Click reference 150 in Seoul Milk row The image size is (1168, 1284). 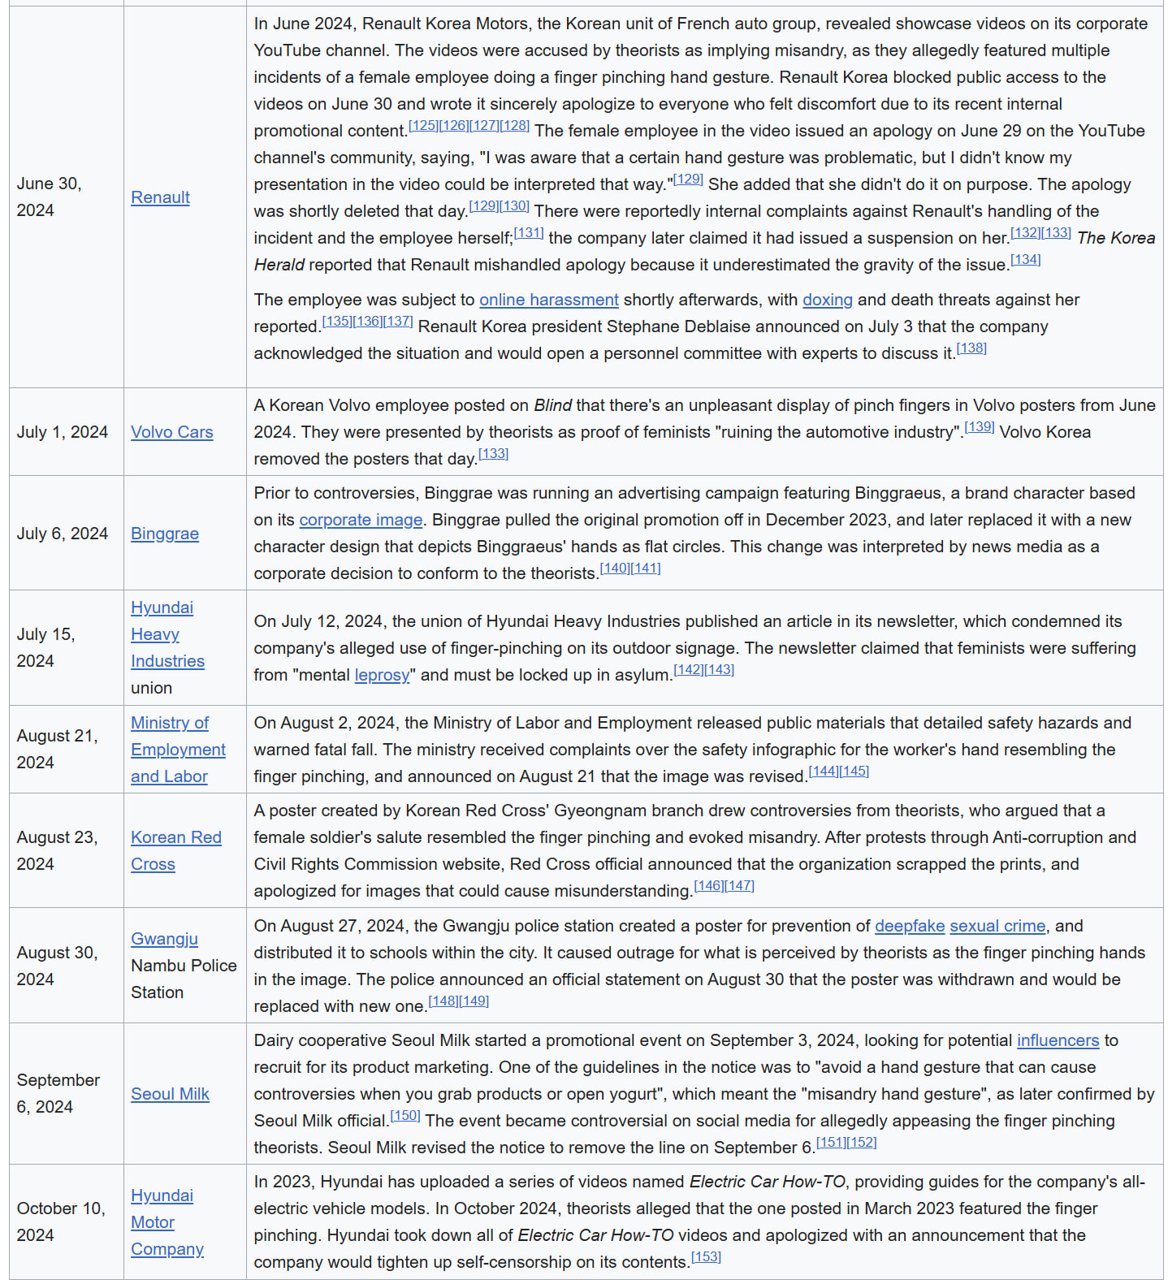pyautogui.click(x=405, y=1116)
